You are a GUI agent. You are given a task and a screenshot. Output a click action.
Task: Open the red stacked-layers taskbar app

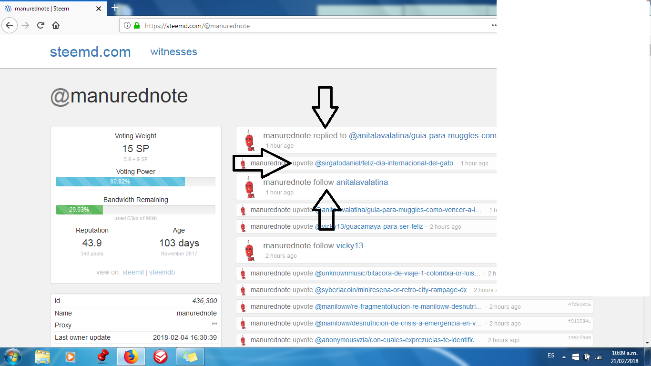[160, 356]
